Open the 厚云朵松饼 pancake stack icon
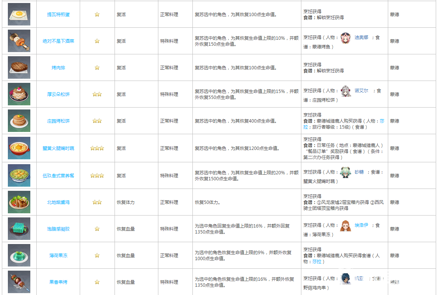The height and width of the screenshot is (295, 438). pyautogui.click(x=19, y=94)
